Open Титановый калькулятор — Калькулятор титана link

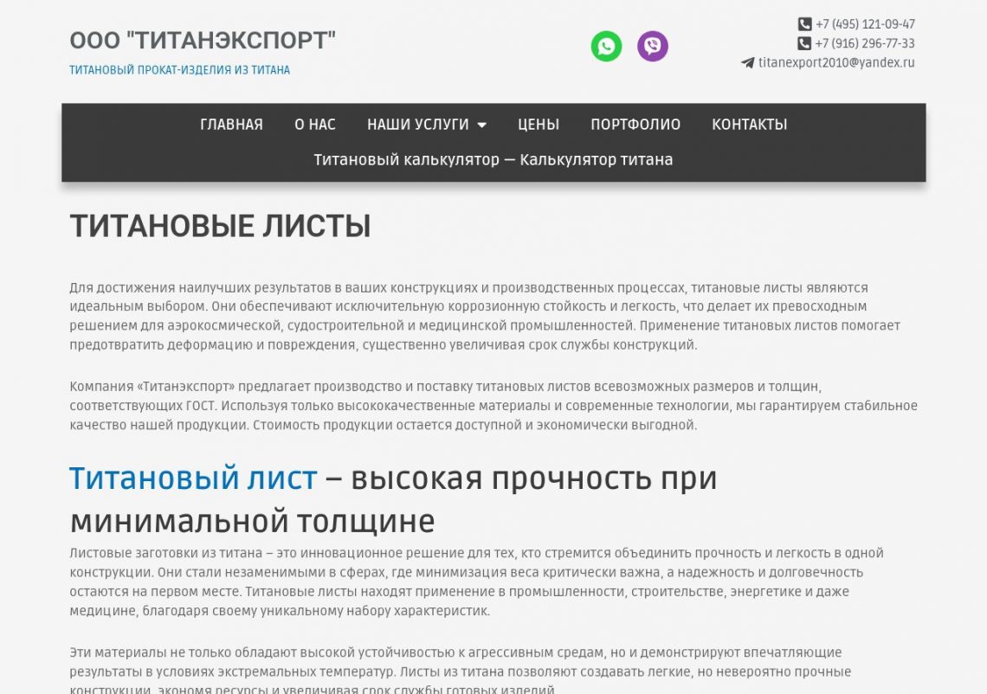493,160
